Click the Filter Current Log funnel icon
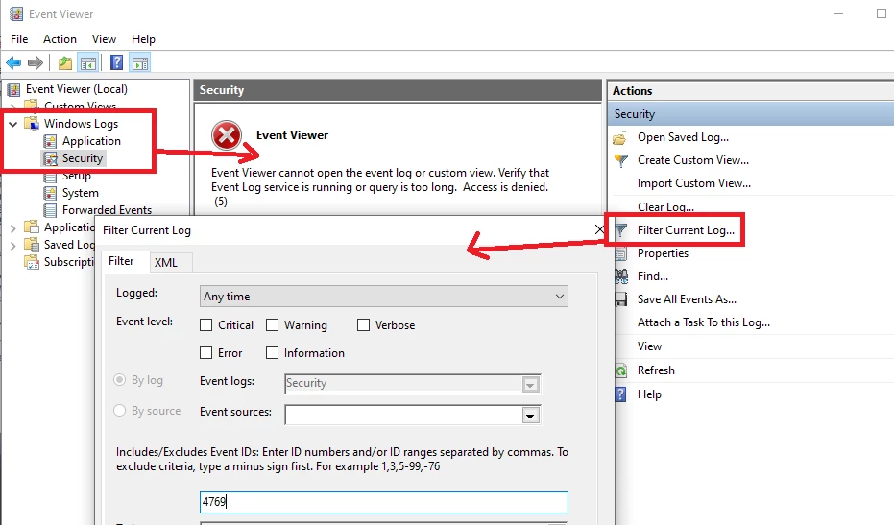The image size is (894, 525). click(x=621, y=230)
